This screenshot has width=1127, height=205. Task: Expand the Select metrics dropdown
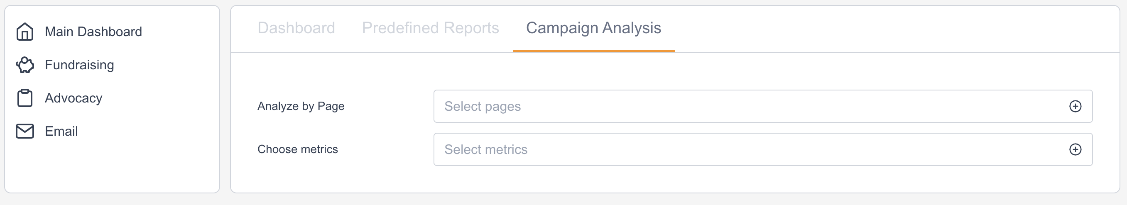click(744, 149)
